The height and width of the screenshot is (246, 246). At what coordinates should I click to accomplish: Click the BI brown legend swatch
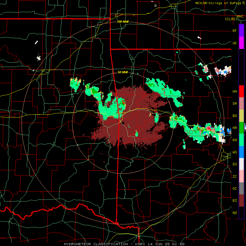(x=241, y=201)
